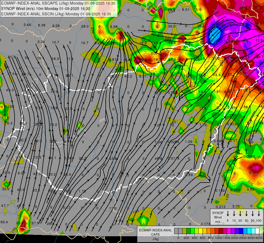The width and height of the screenshot is (264, 243).
Task: Pick the amber swatch left of the 600 tick
Action: pyautogui.click(x=205, y=231)
